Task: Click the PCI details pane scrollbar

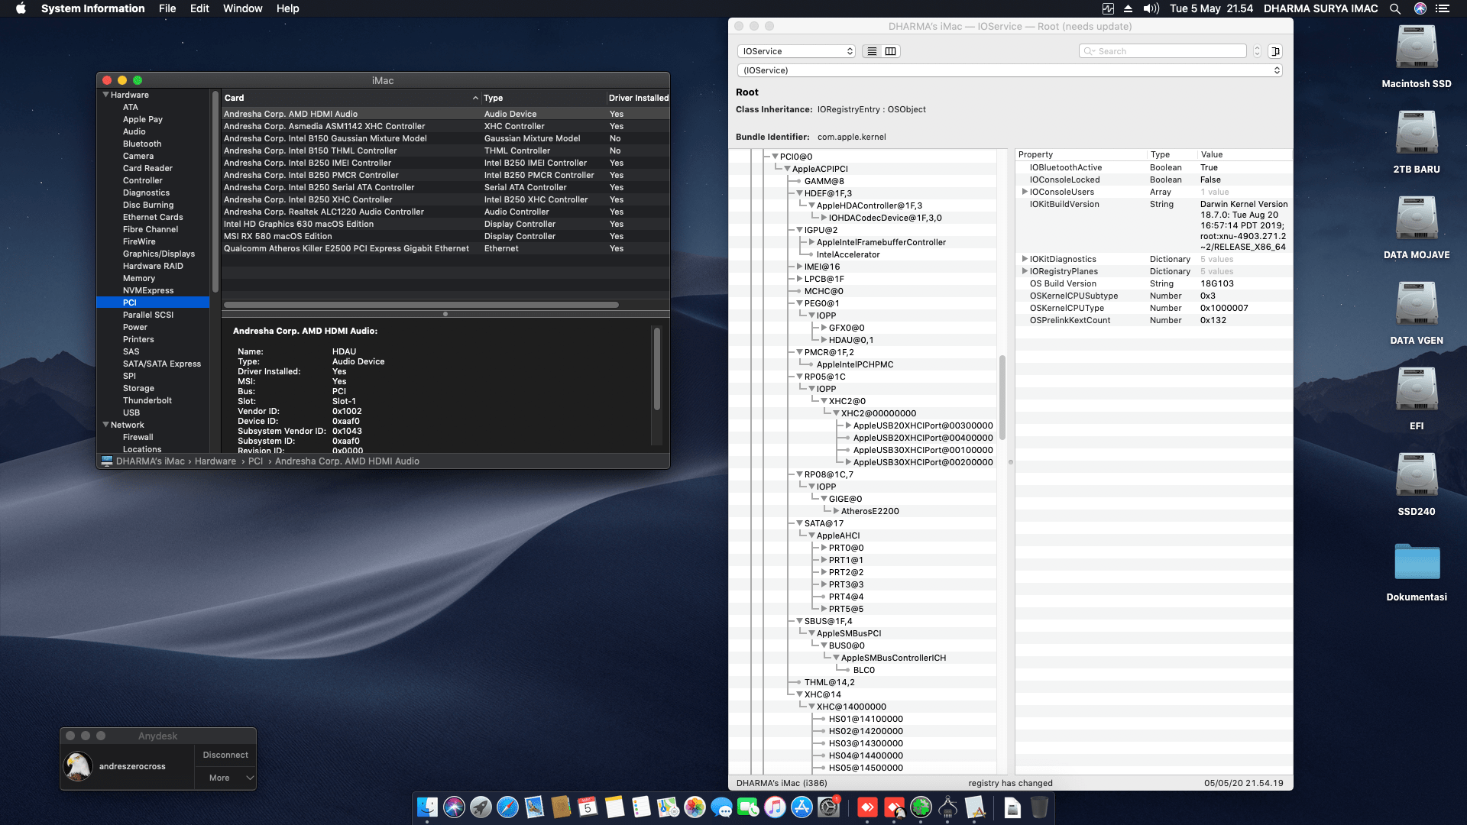Action: pyautogui.click(x=656, y=368)
